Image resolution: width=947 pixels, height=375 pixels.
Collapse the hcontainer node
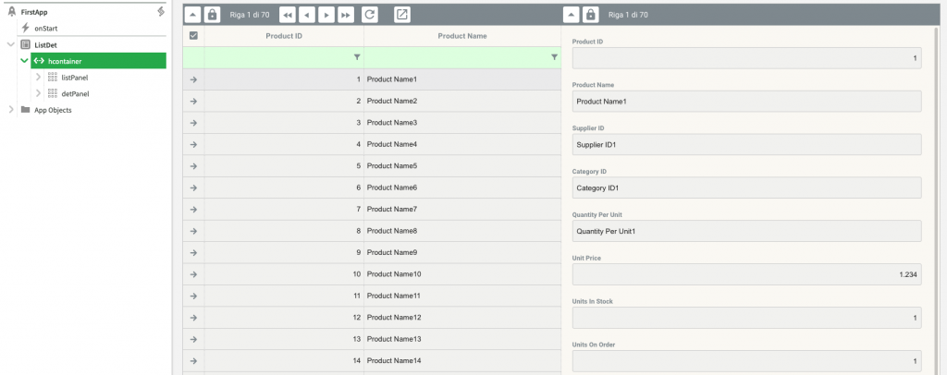pyautogui.click(x=24, y=61)
